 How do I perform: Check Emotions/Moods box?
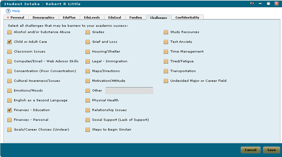pyautogui.click(x=9, y=91)
